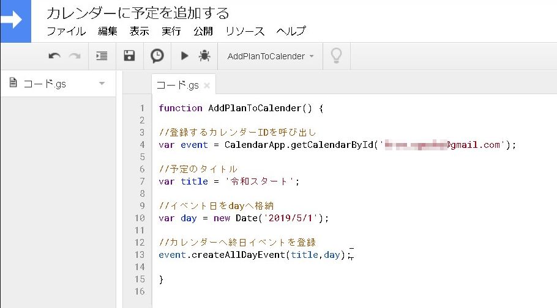Open the 表示 menu

[x=139, y=31]
